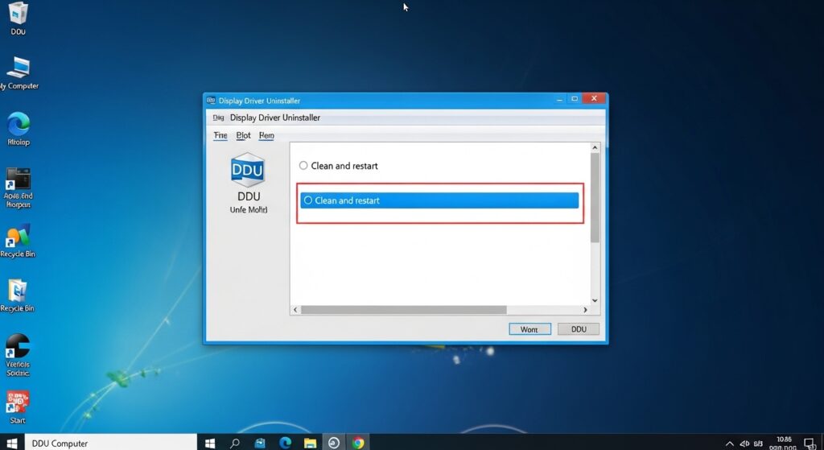Click the Display Driver Uninstaller title bar icon
This screenshot has width=824, height=450.
coord(212,101)
